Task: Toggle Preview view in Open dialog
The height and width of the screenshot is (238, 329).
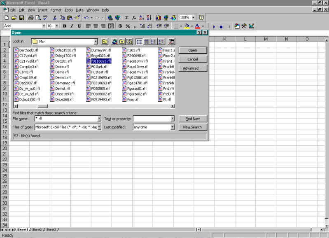Action: 161,42
